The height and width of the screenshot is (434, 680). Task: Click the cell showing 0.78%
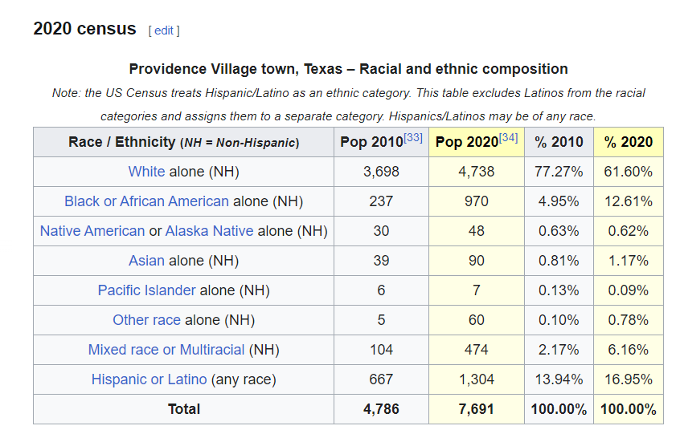(x=629, y=320)
